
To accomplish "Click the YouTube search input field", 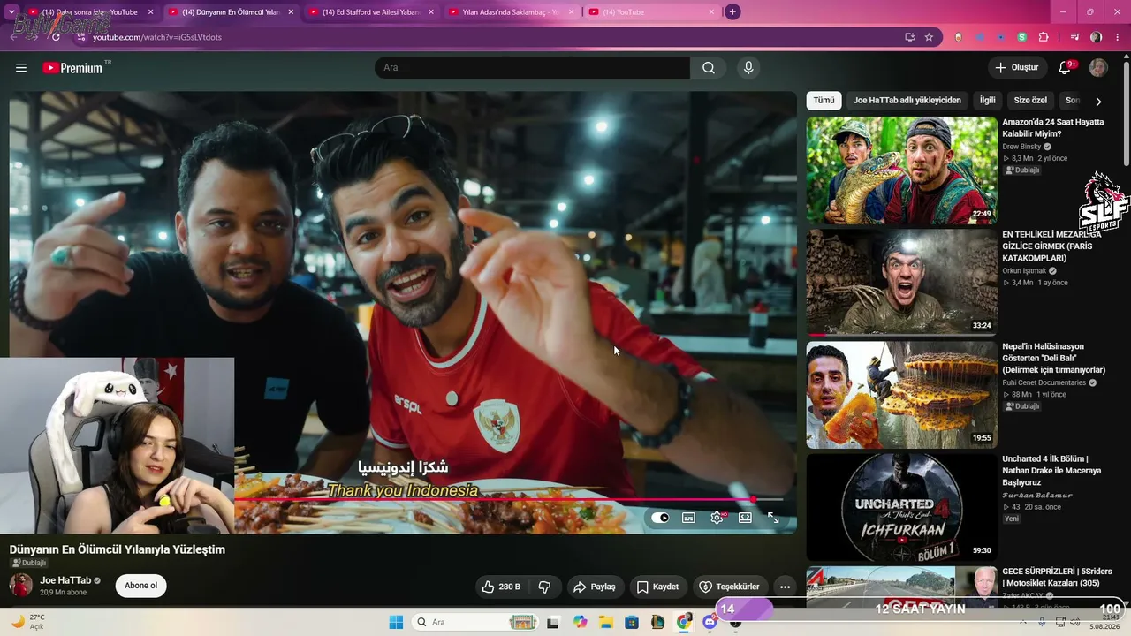I will 532,68.
